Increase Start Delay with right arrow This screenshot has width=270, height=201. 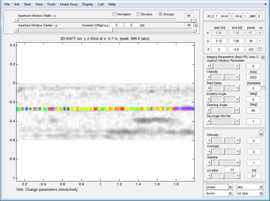237,88
